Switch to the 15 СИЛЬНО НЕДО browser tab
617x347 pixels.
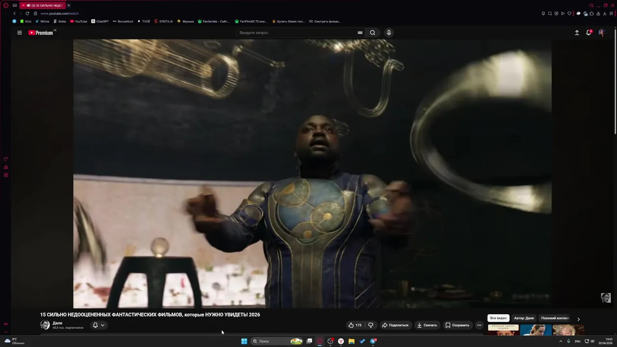tap(42, 5)
